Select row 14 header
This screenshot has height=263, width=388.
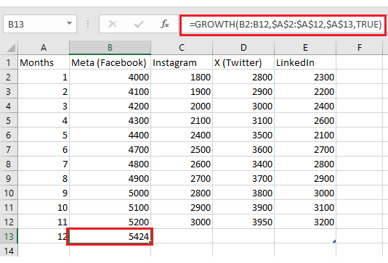tap(9, 251)
